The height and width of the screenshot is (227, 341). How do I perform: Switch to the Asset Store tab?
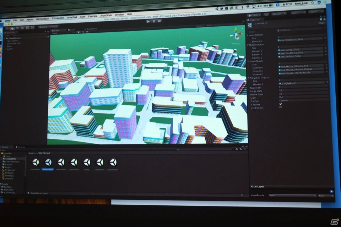coord(91,29)
